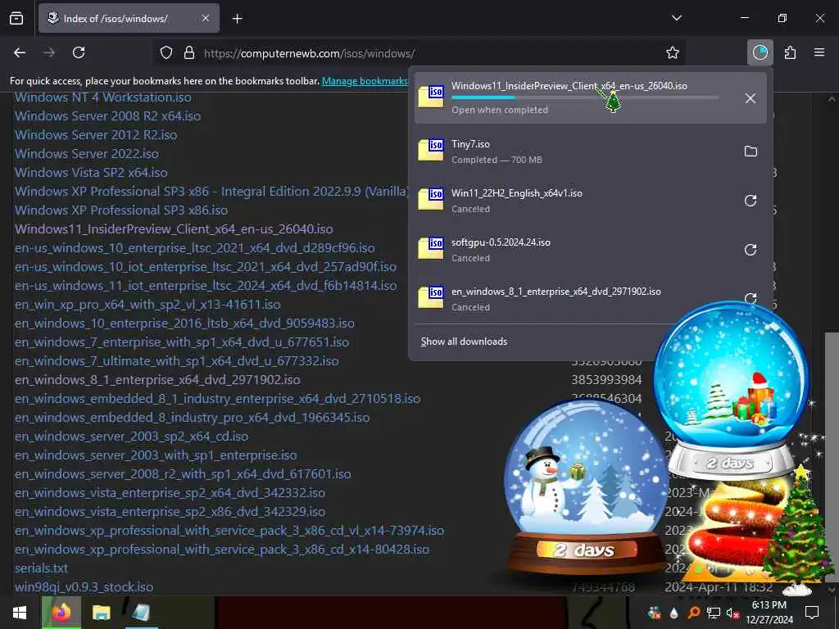Open en_windows_server_2003_sp2_x64_cd.iso
This screenshot has height=629, width=839.
(x=132, y=437)
